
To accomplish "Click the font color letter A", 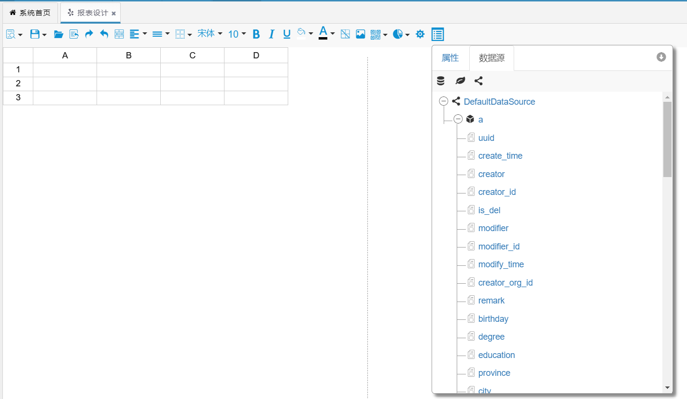I will [323, 32].
